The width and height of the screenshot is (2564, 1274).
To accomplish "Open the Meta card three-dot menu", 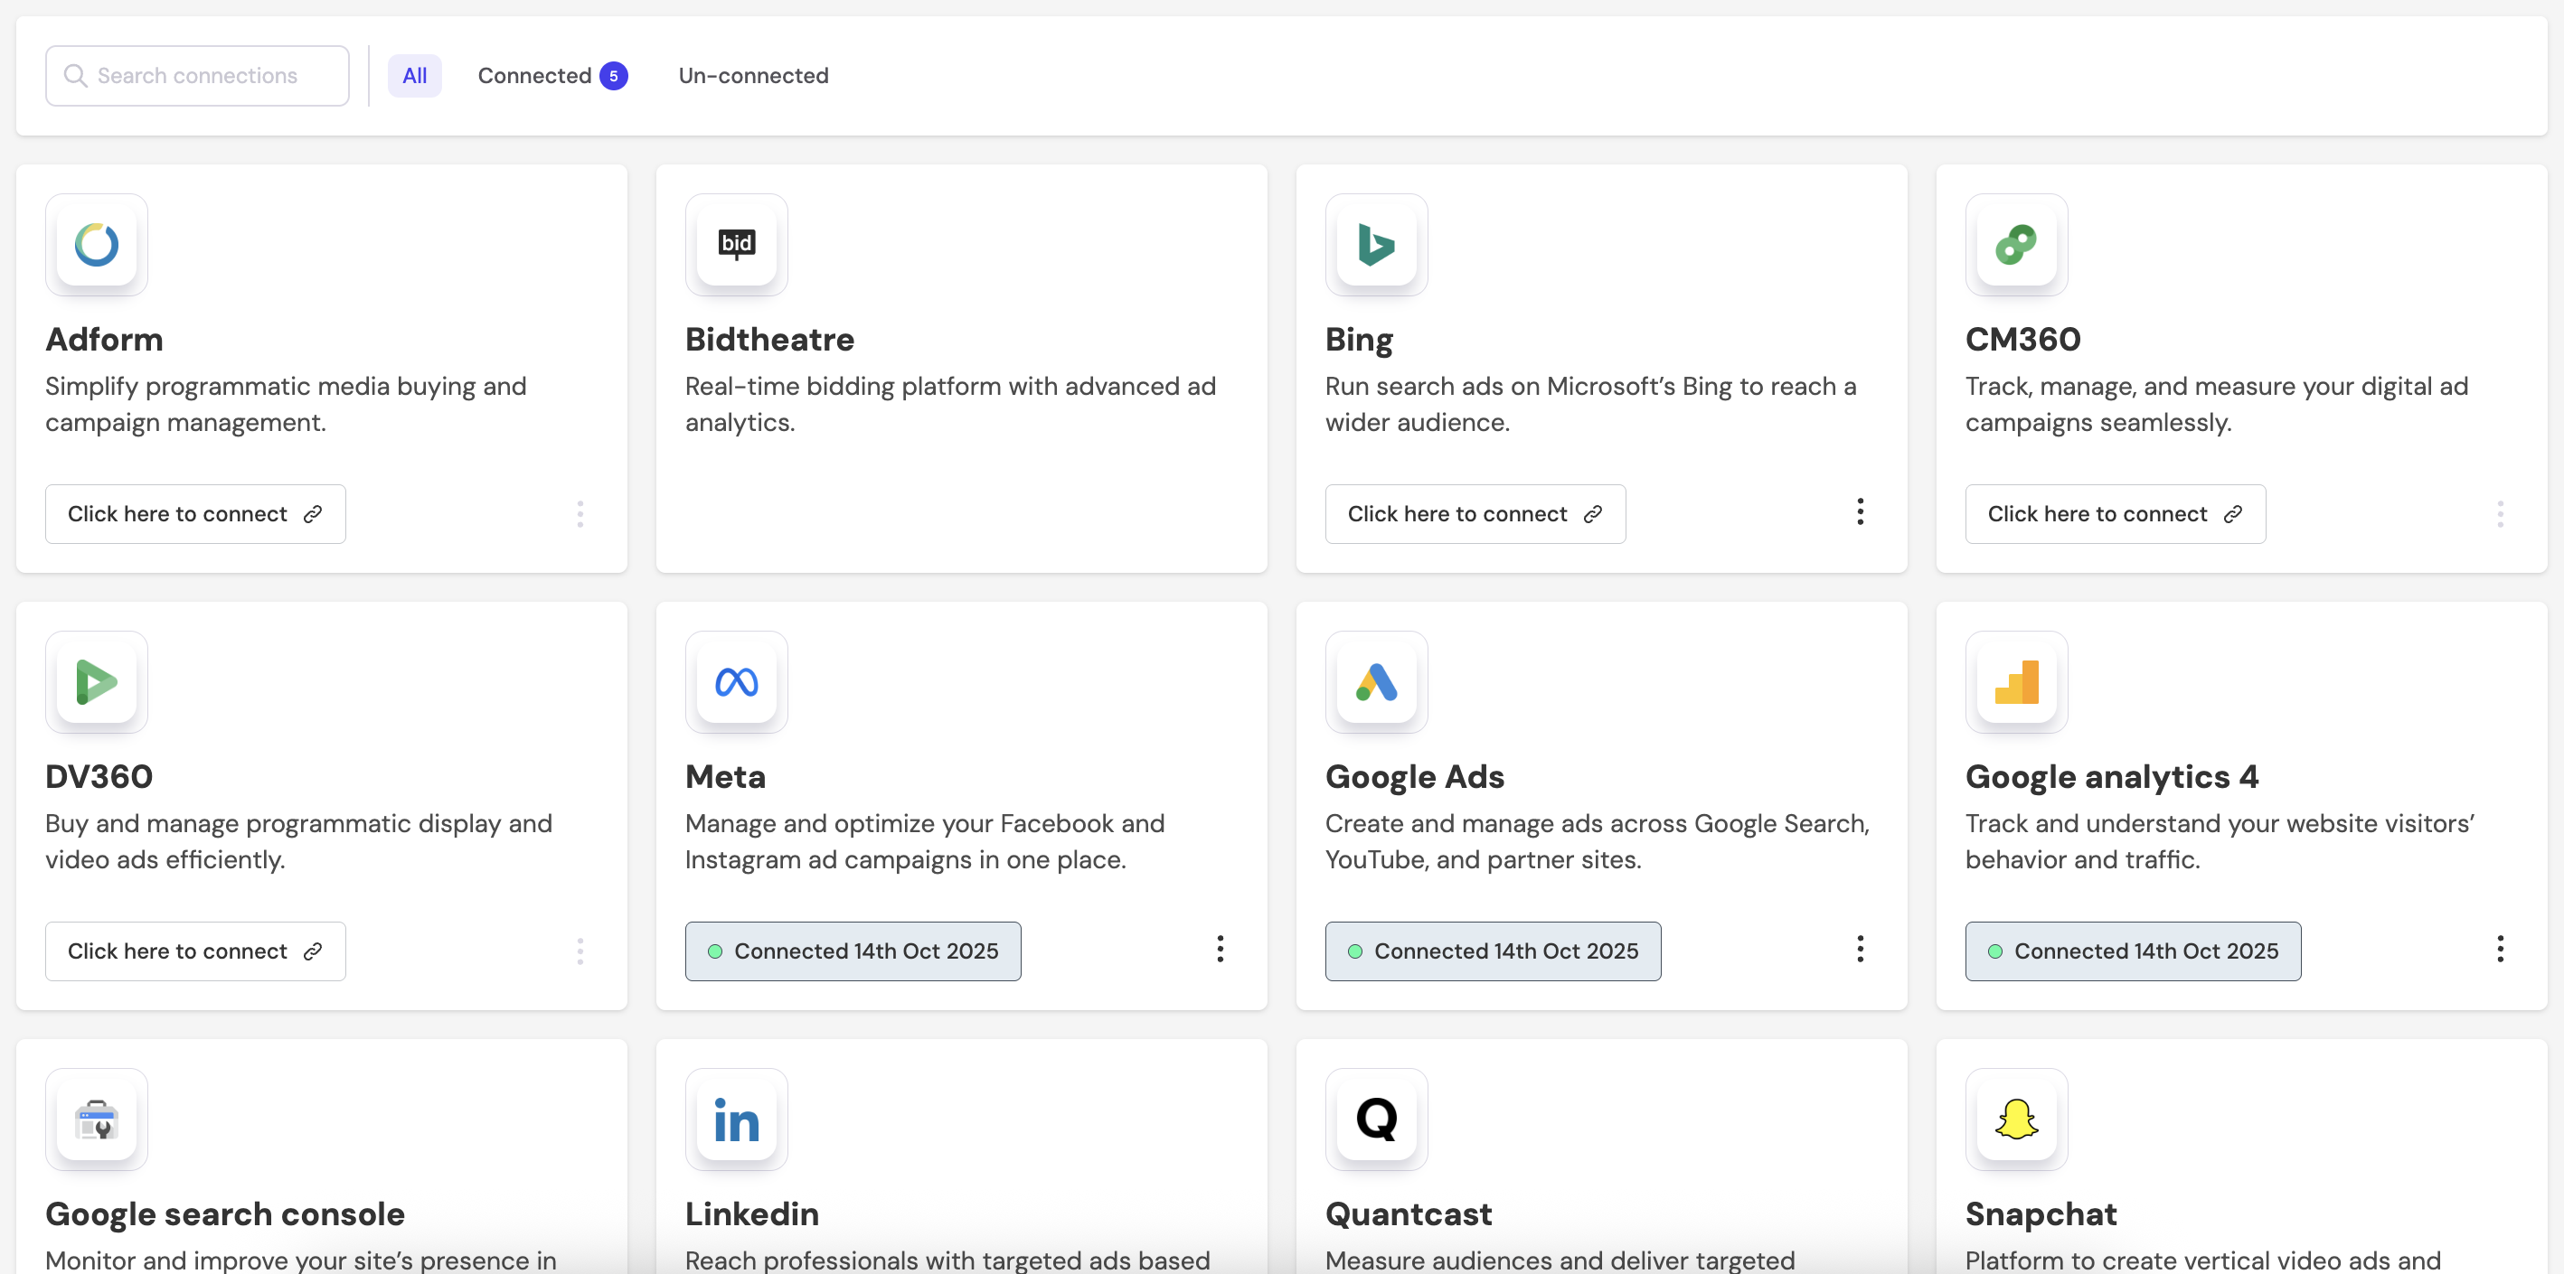I will coord(1220,950).
